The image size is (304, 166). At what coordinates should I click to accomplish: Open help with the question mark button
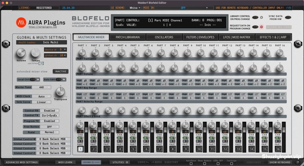tap(298, 162)
